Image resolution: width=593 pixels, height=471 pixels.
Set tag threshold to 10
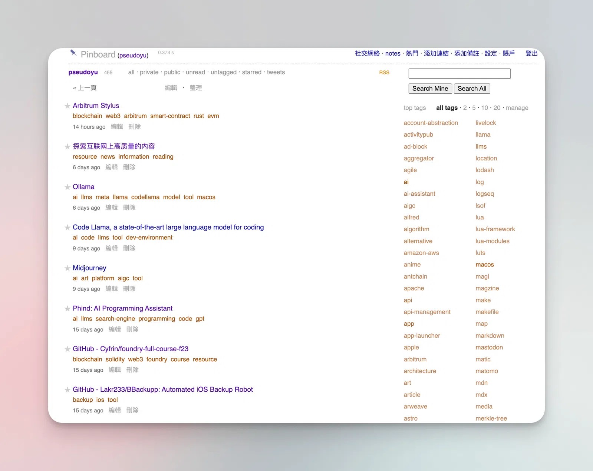485,108
